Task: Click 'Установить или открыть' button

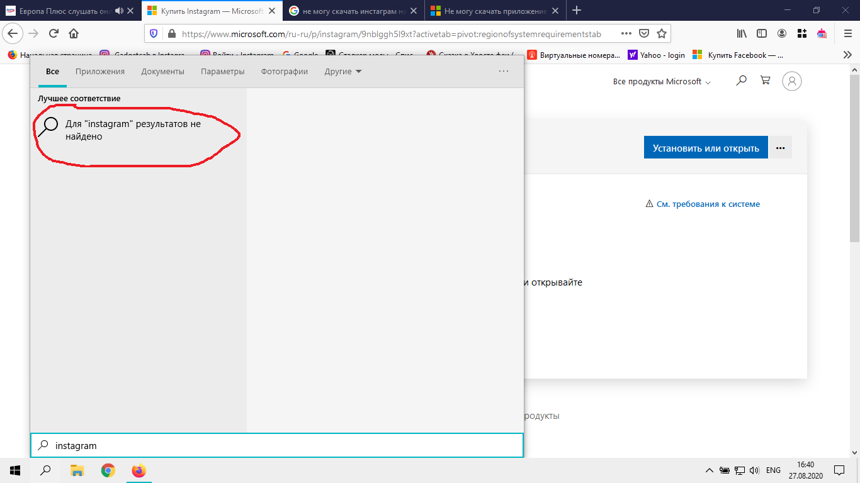Action: (x=706, y=148)
